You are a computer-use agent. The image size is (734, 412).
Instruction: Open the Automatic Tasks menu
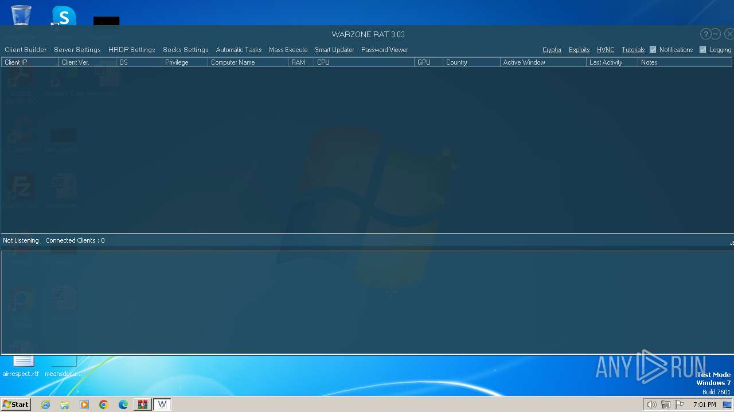coord(239,50)
